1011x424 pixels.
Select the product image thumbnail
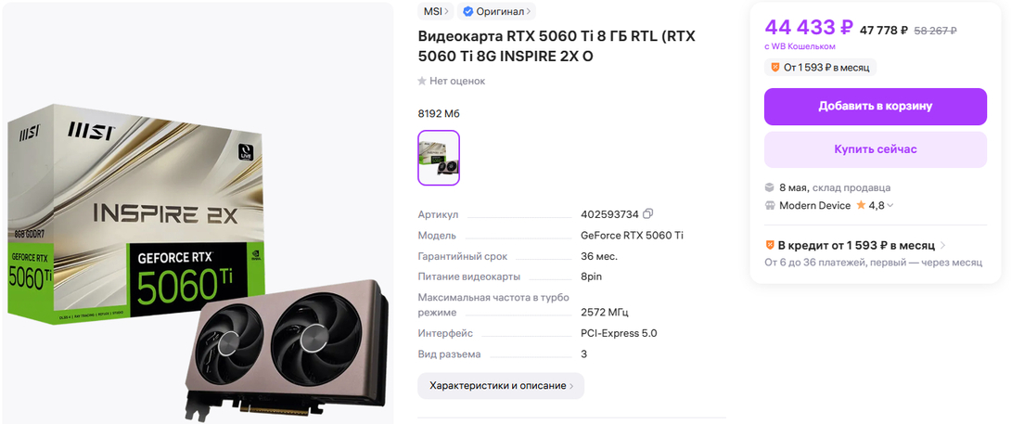(x=439, y=158)
